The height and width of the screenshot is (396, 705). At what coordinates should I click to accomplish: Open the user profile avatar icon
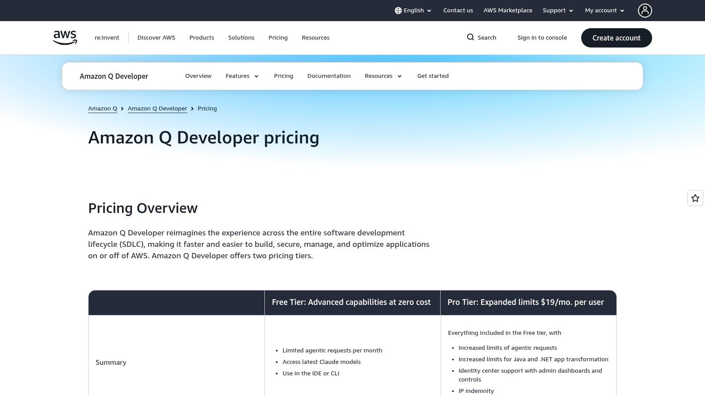tap(645, 11)
